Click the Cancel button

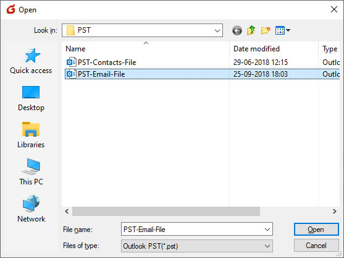click(x=316, y=246)
